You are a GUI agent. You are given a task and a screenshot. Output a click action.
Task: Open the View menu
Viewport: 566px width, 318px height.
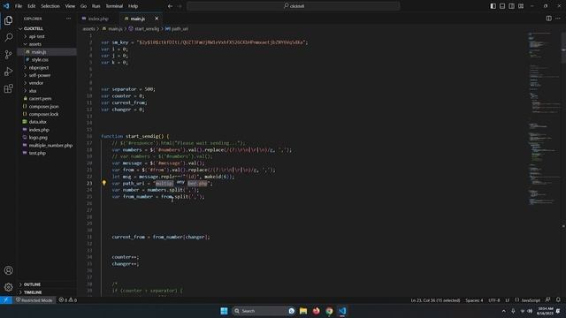point(70,6)
